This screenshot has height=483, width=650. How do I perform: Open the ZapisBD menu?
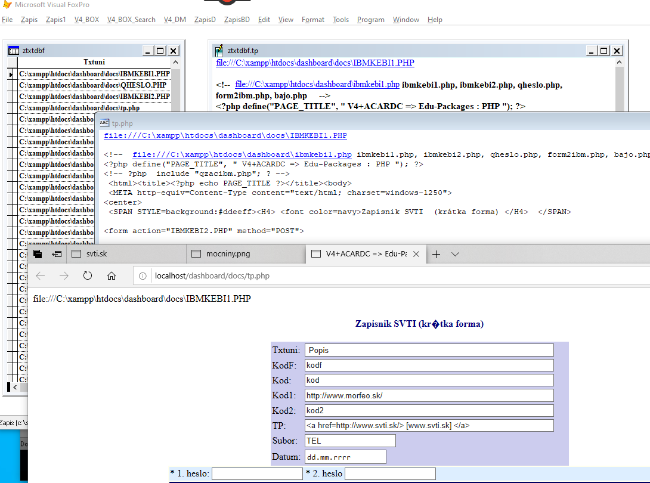tap(237, 20)
